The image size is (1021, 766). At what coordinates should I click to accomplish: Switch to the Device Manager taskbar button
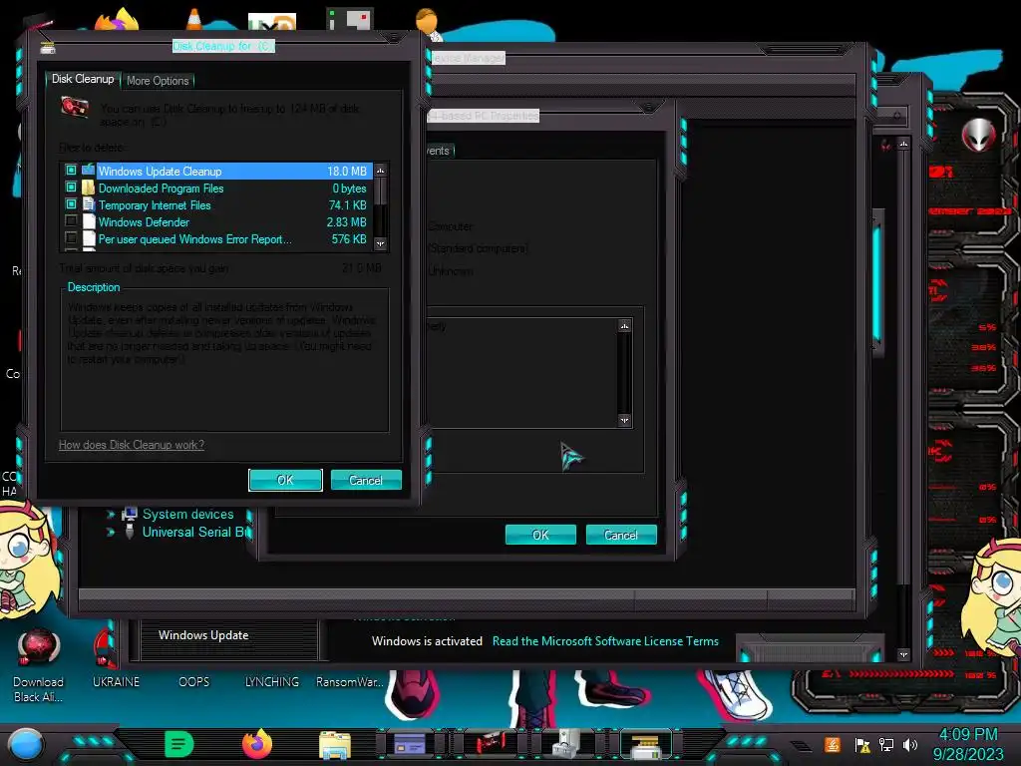coord(567,744)
